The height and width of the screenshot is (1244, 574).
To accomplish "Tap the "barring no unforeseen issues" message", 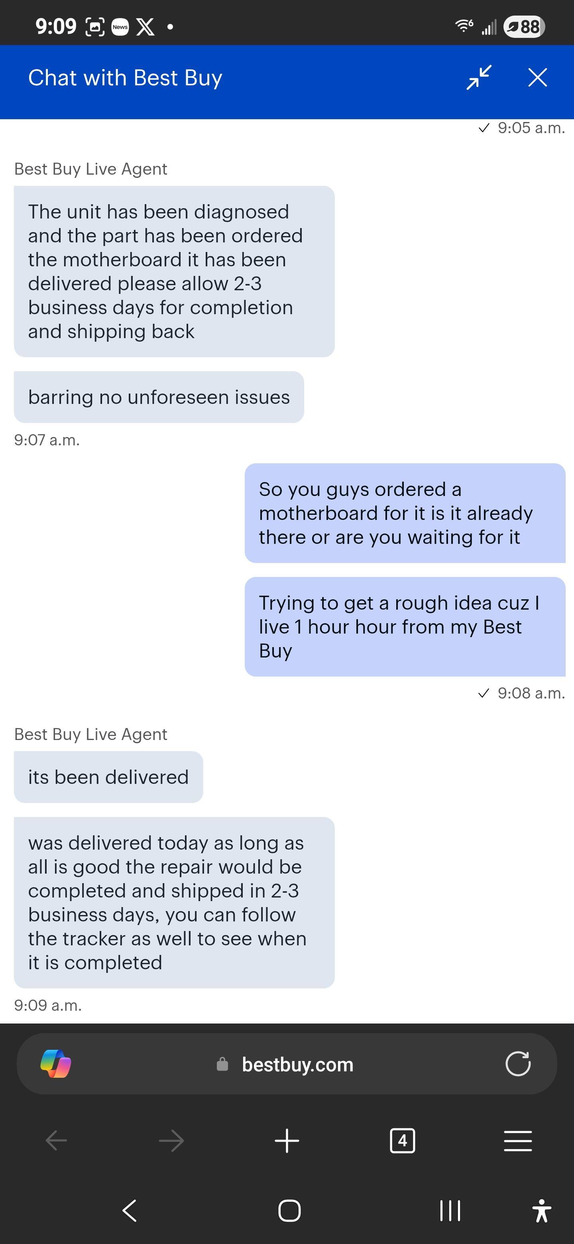I will pos(159,397).
